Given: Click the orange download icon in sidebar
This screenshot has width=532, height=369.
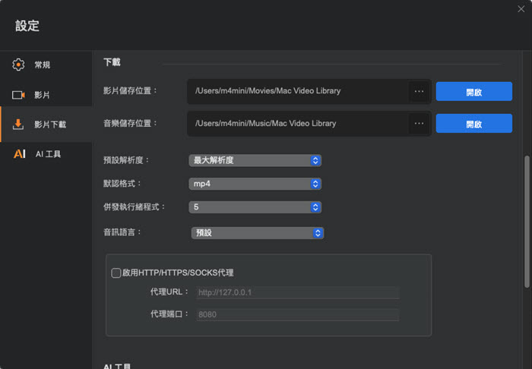Looking at the screenshot, I should [x=18, y=125].
